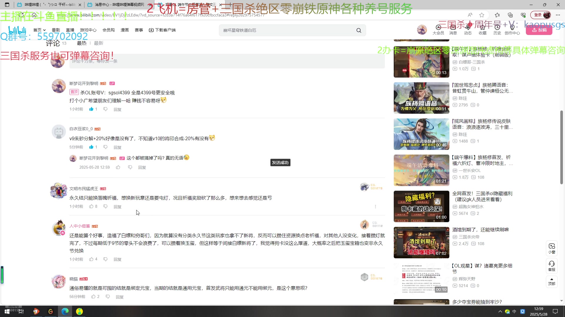565x317 pixels.
Task: Open Microsoft Edge in taskbar
Action: pos(65,311)
